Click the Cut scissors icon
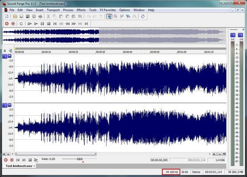 [x=48, y=16]
